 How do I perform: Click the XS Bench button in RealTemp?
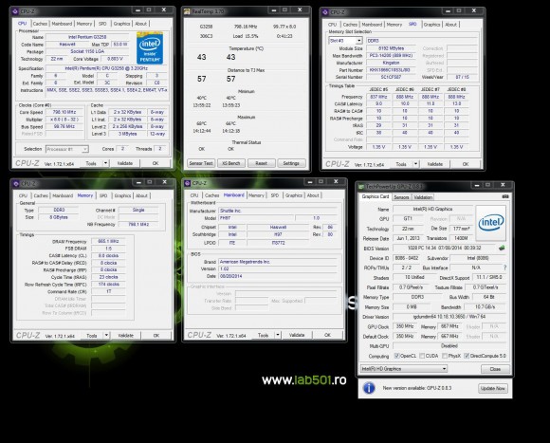point(230,163)
